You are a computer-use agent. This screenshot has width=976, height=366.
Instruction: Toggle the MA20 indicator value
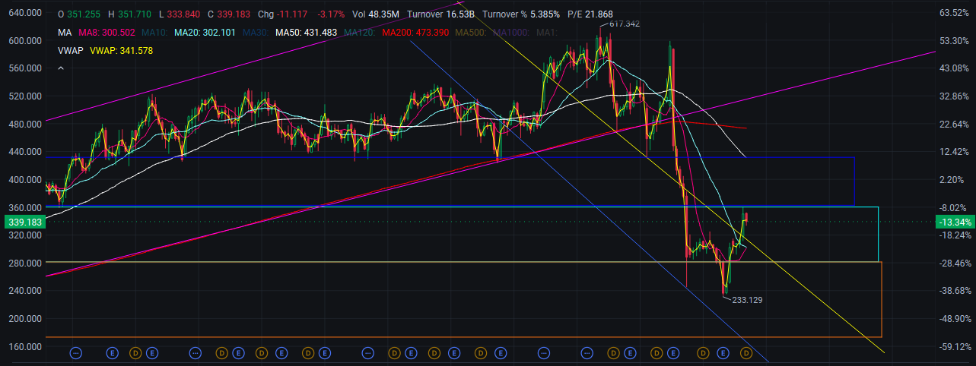pyautogui.click(x=202, y=33)
